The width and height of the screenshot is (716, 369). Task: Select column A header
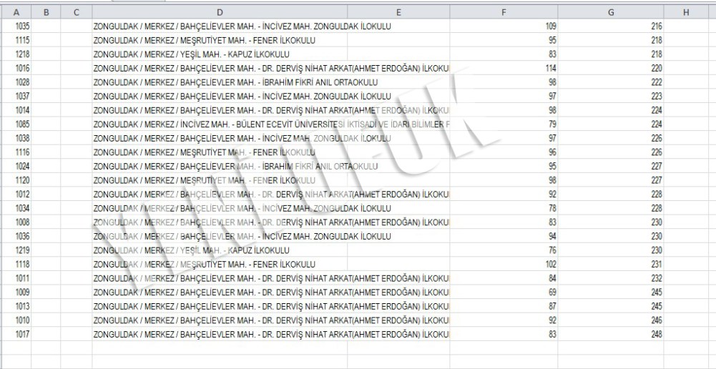point(16,12)
